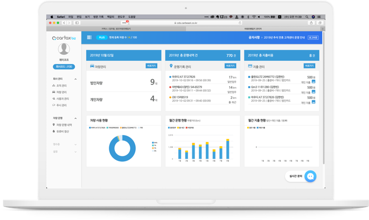Click the PLUS plan badge

(x=102, y=37)
